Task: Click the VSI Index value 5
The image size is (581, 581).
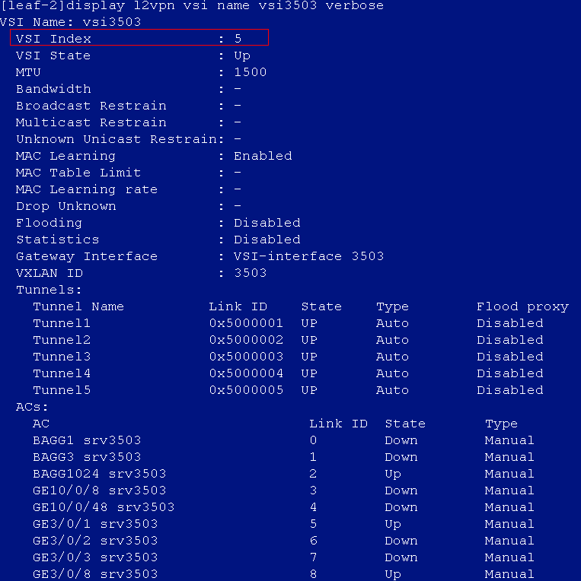Action: point(238,39)
